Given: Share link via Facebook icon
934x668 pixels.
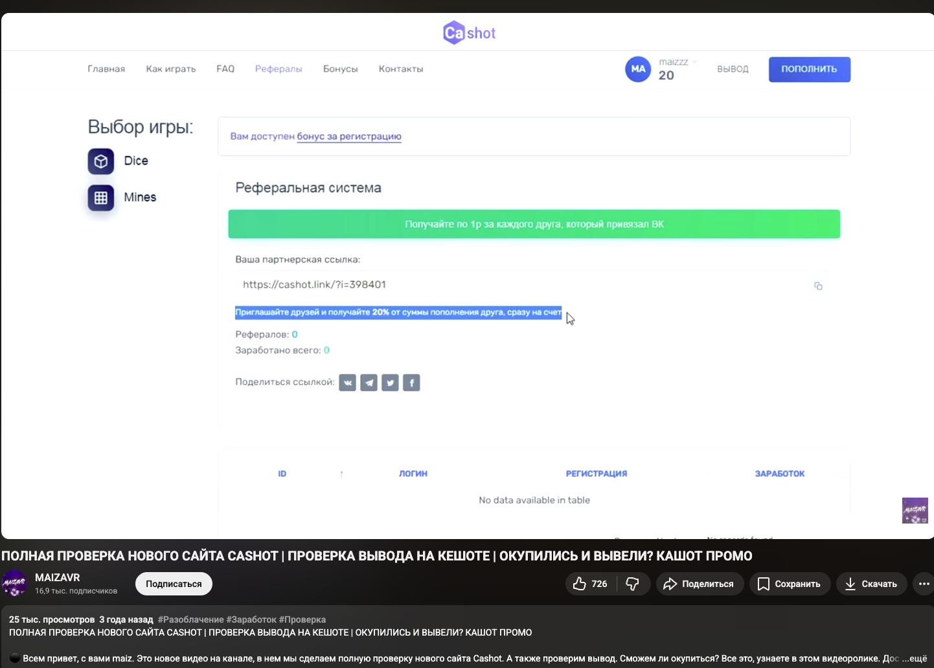Looking at the screenshot, I should [x=411, y=383].
